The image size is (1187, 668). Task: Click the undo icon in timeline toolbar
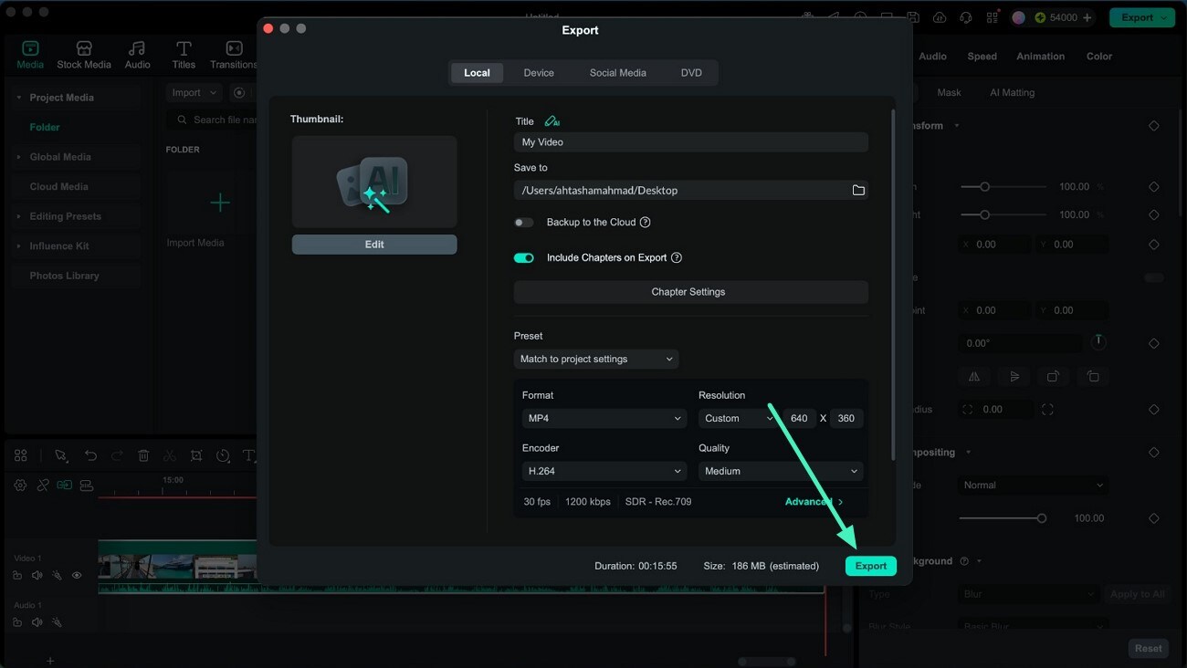[x=90, y=455]
